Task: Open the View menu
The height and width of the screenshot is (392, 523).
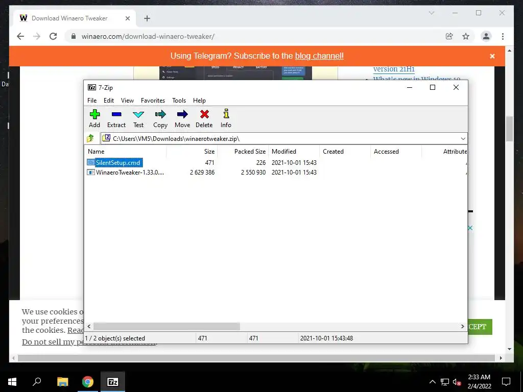Action: pos(127,101)
